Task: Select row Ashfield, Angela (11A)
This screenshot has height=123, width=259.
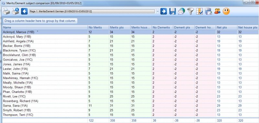Action: click(x=130, y=41)
